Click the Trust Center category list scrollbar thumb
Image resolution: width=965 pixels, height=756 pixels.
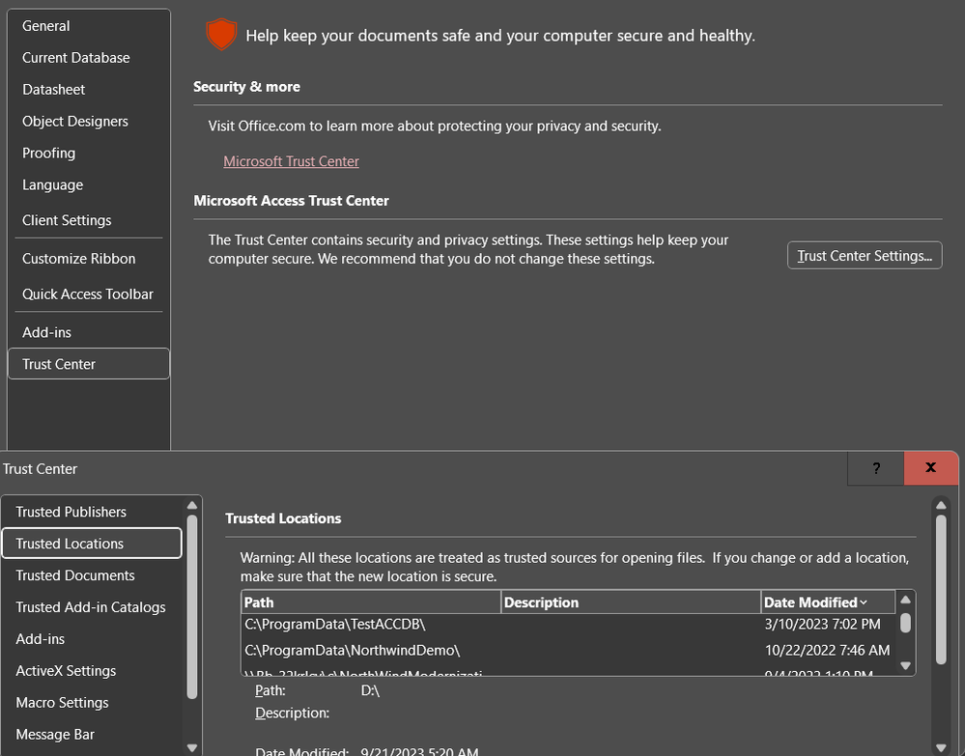pyautogui.click(x=192, y=607)
